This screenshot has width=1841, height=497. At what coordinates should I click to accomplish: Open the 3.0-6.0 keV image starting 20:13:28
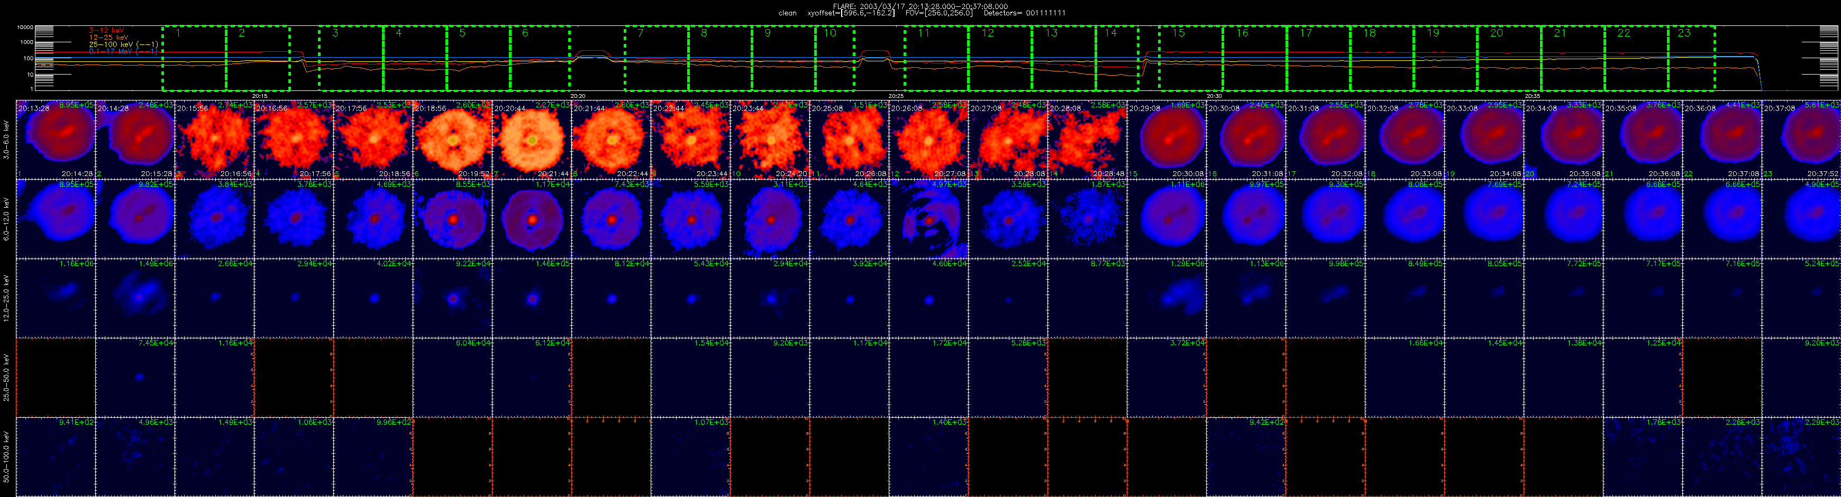(x=56, y=139)
